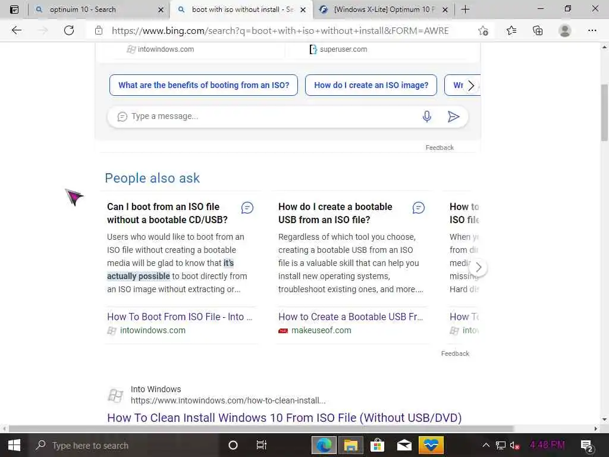Click Feedback below People also ask
609x457 pixels.
point(455,353)
